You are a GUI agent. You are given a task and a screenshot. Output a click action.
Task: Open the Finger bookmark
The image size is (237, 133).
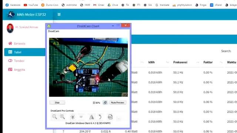tap(201, 5)
